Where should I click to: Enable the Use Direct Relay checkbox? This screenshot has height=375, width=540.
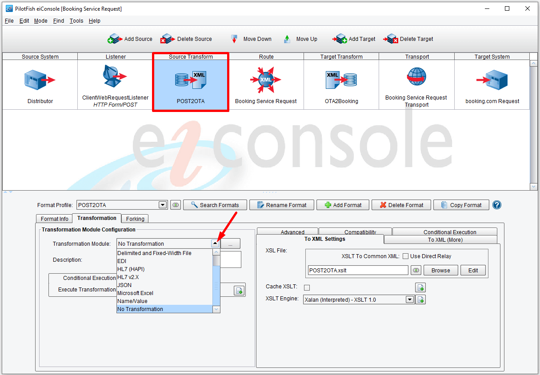coord(405,256)
